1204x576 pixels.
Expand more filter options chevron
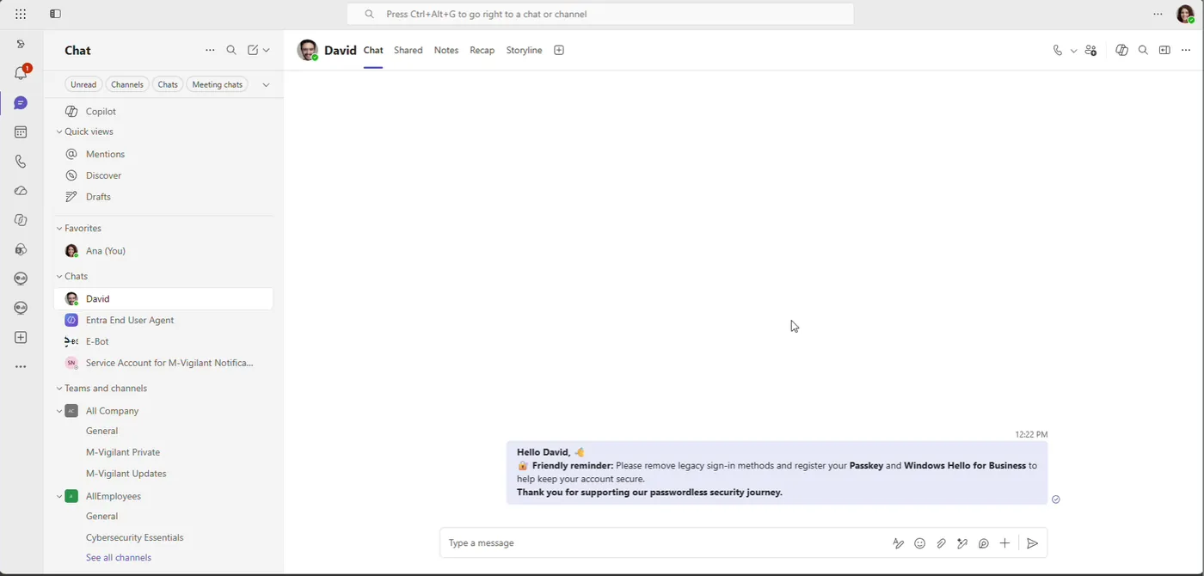tap(266, 84)
